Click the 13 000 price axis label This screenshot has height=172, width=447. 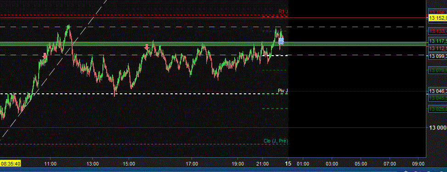438,128
